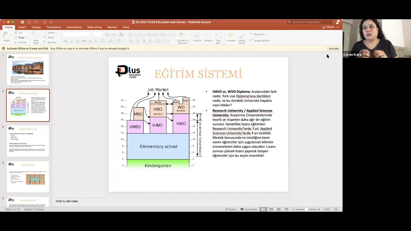Click the Share button
This screenshot has height=231, width=411.
coord(328,27)
